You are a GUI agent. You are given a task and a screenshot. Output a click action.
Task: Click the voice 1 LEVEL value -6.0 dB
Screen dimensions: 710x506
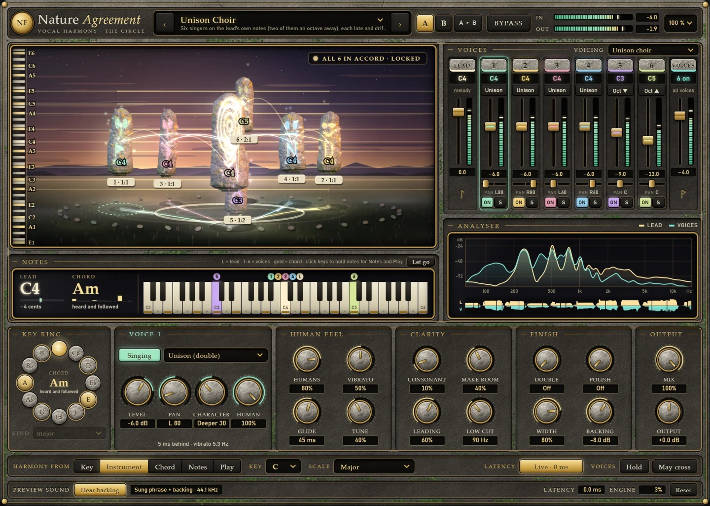[138, 424]
